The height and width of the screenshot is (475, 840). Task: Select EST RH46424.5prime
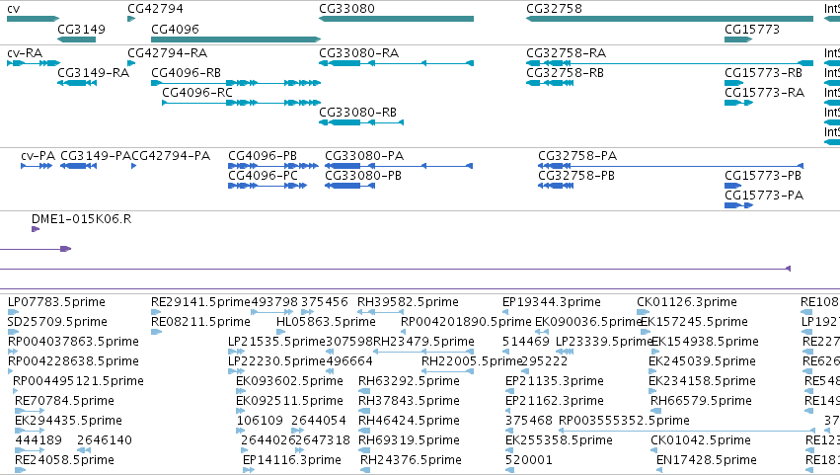pos(409,422)
